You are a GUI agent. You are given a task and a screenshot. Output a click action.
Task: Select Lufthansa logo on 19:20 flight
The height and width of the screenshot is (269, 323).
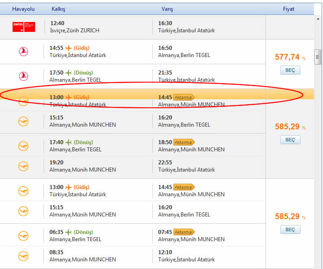coord(23,166)
